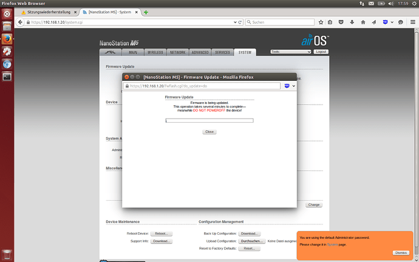419x262 pixels.
Task: Click the firmware update progress bar
Action: [x=209, y=120]
